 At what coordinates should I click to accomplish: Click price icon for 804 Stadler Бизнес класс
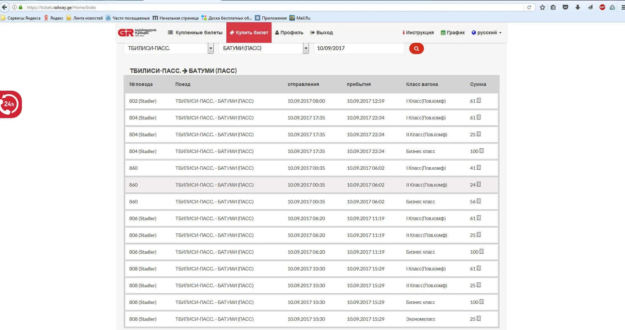[482, 151]
